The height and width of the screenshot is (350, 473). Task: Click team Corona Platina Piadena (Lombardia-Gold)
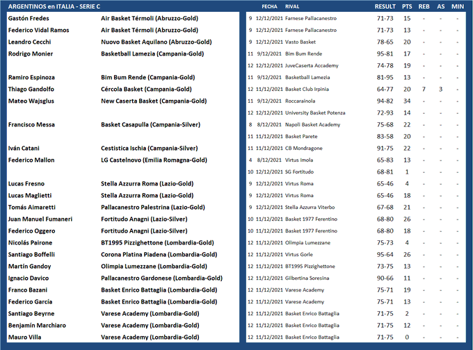point(159,255)
